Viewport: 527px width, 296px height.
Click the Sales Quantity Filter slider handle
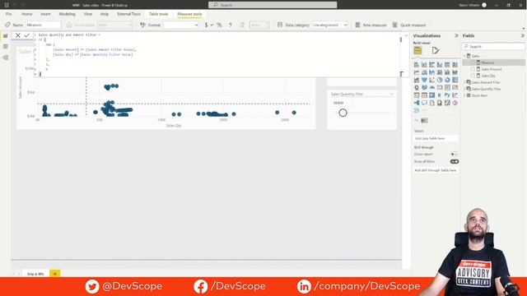343,113
